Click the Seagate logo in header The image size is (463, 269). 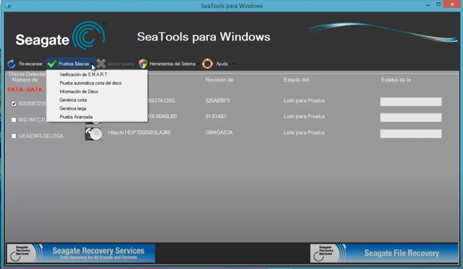pos(60,37)
